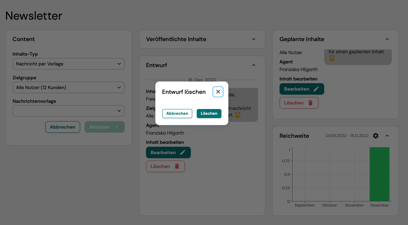Open the Zielgruppe dropdown
Screen dimensions: 408x225
[x=69, y=87]
